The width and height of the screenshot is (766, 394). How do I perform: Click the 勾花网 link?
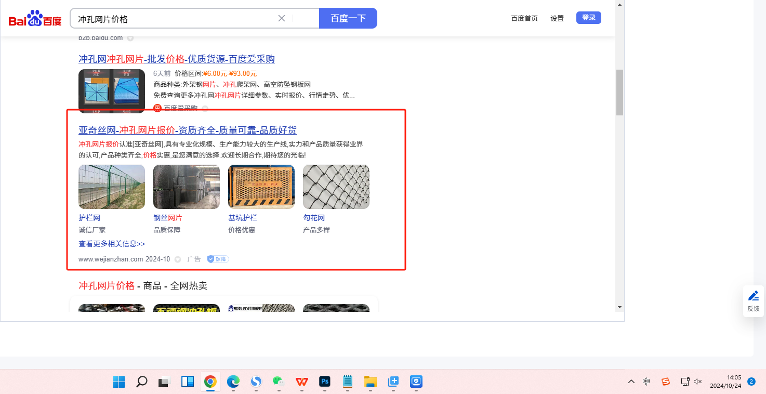(x=314, y=218)
